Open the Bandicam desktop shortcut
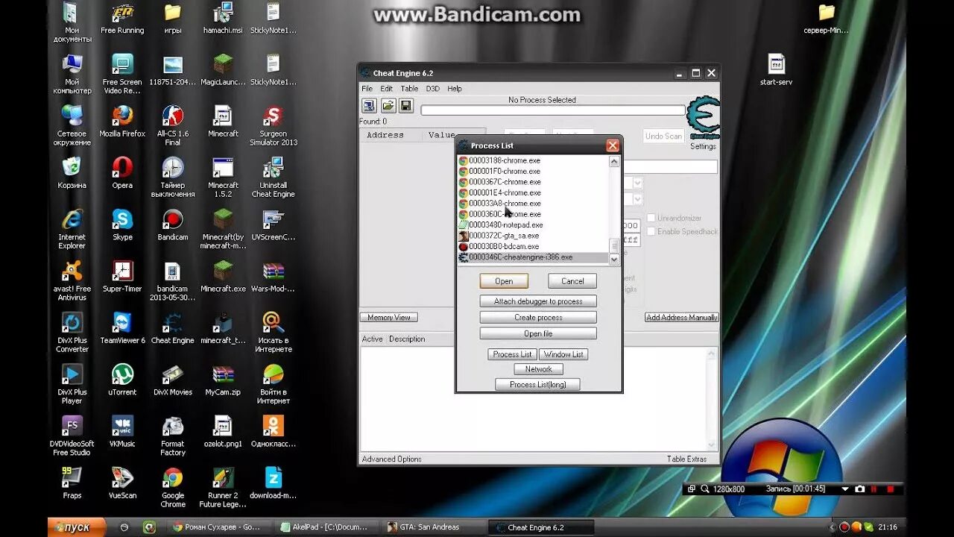The image size is (954, 537). (x=173, y=224)
